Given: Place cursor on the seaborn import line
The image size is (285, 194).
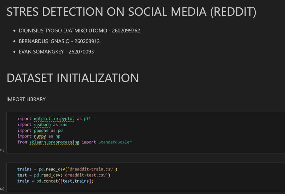Looking at the screenshot, I should coord(42,125).
